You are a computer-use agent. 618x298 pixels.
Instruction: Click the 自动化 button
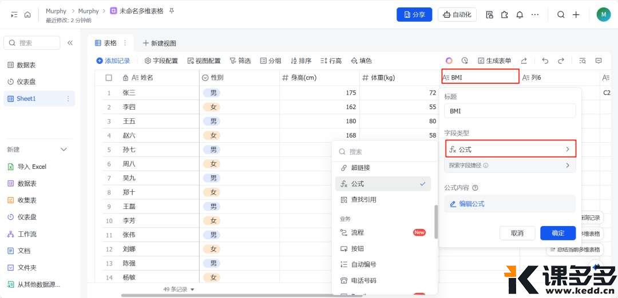tap(457, 14)
